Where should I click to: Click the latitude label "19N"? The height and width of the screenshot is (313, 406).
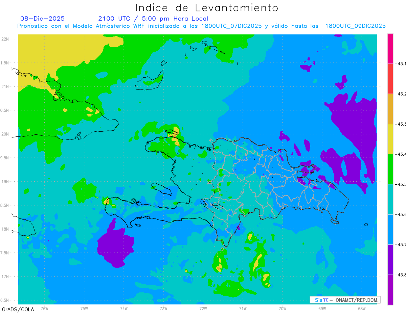pos(6,181)
